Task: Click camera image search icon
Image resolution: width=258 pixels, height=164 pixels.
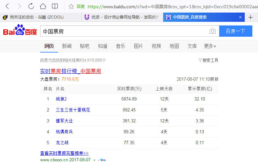Action: (213, 31)
